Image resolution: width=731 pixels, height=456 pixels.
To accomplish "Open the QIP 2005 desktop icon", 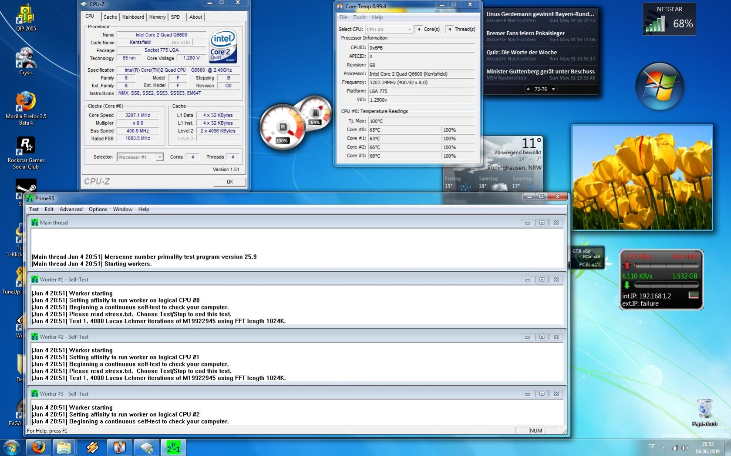I will pos(26,17).
